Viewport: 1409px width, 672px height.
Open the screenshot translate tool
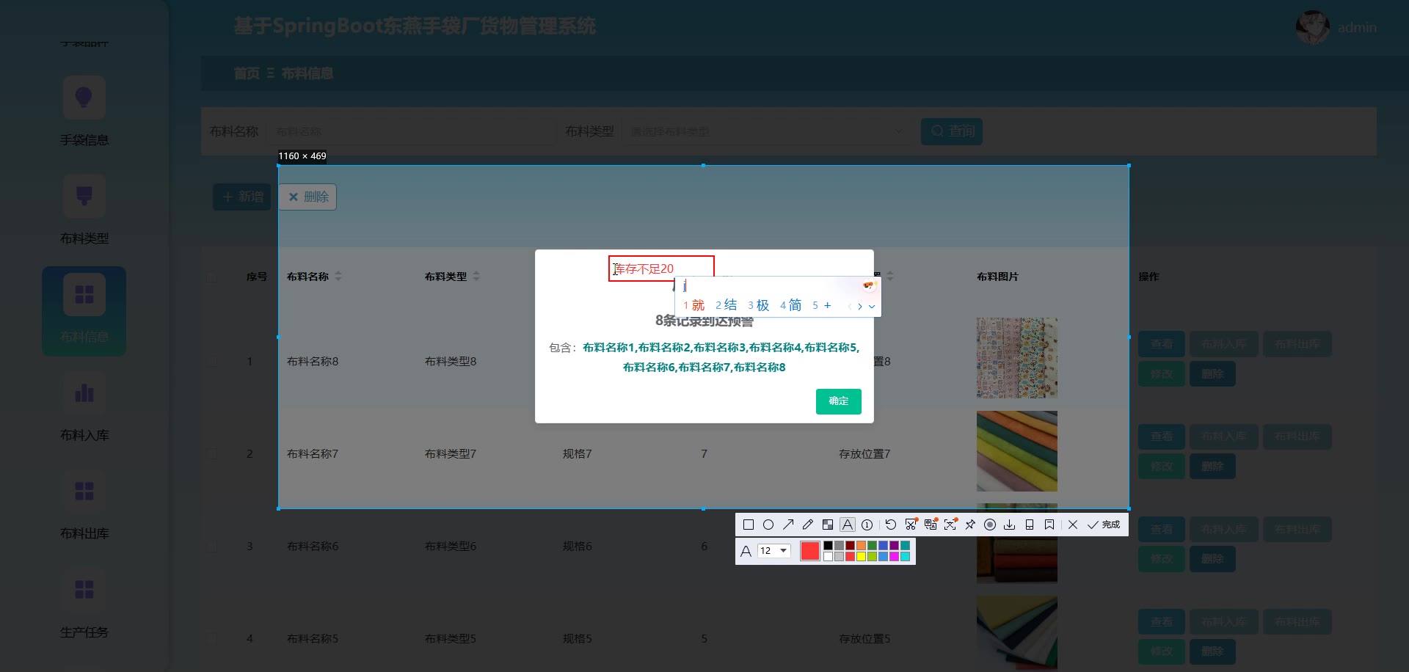pos(931,525)
